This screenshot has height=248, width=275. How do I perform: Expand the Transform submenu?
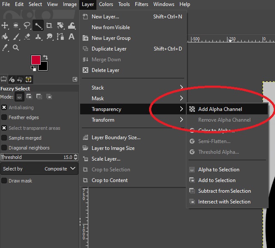pos(133,120)
